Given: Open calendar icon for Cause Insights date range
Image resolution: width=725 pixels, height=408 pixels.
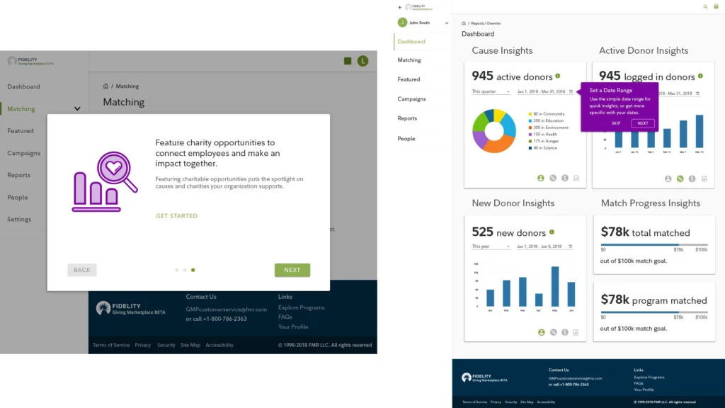Looking at the screenshot, I should point(571,91).
